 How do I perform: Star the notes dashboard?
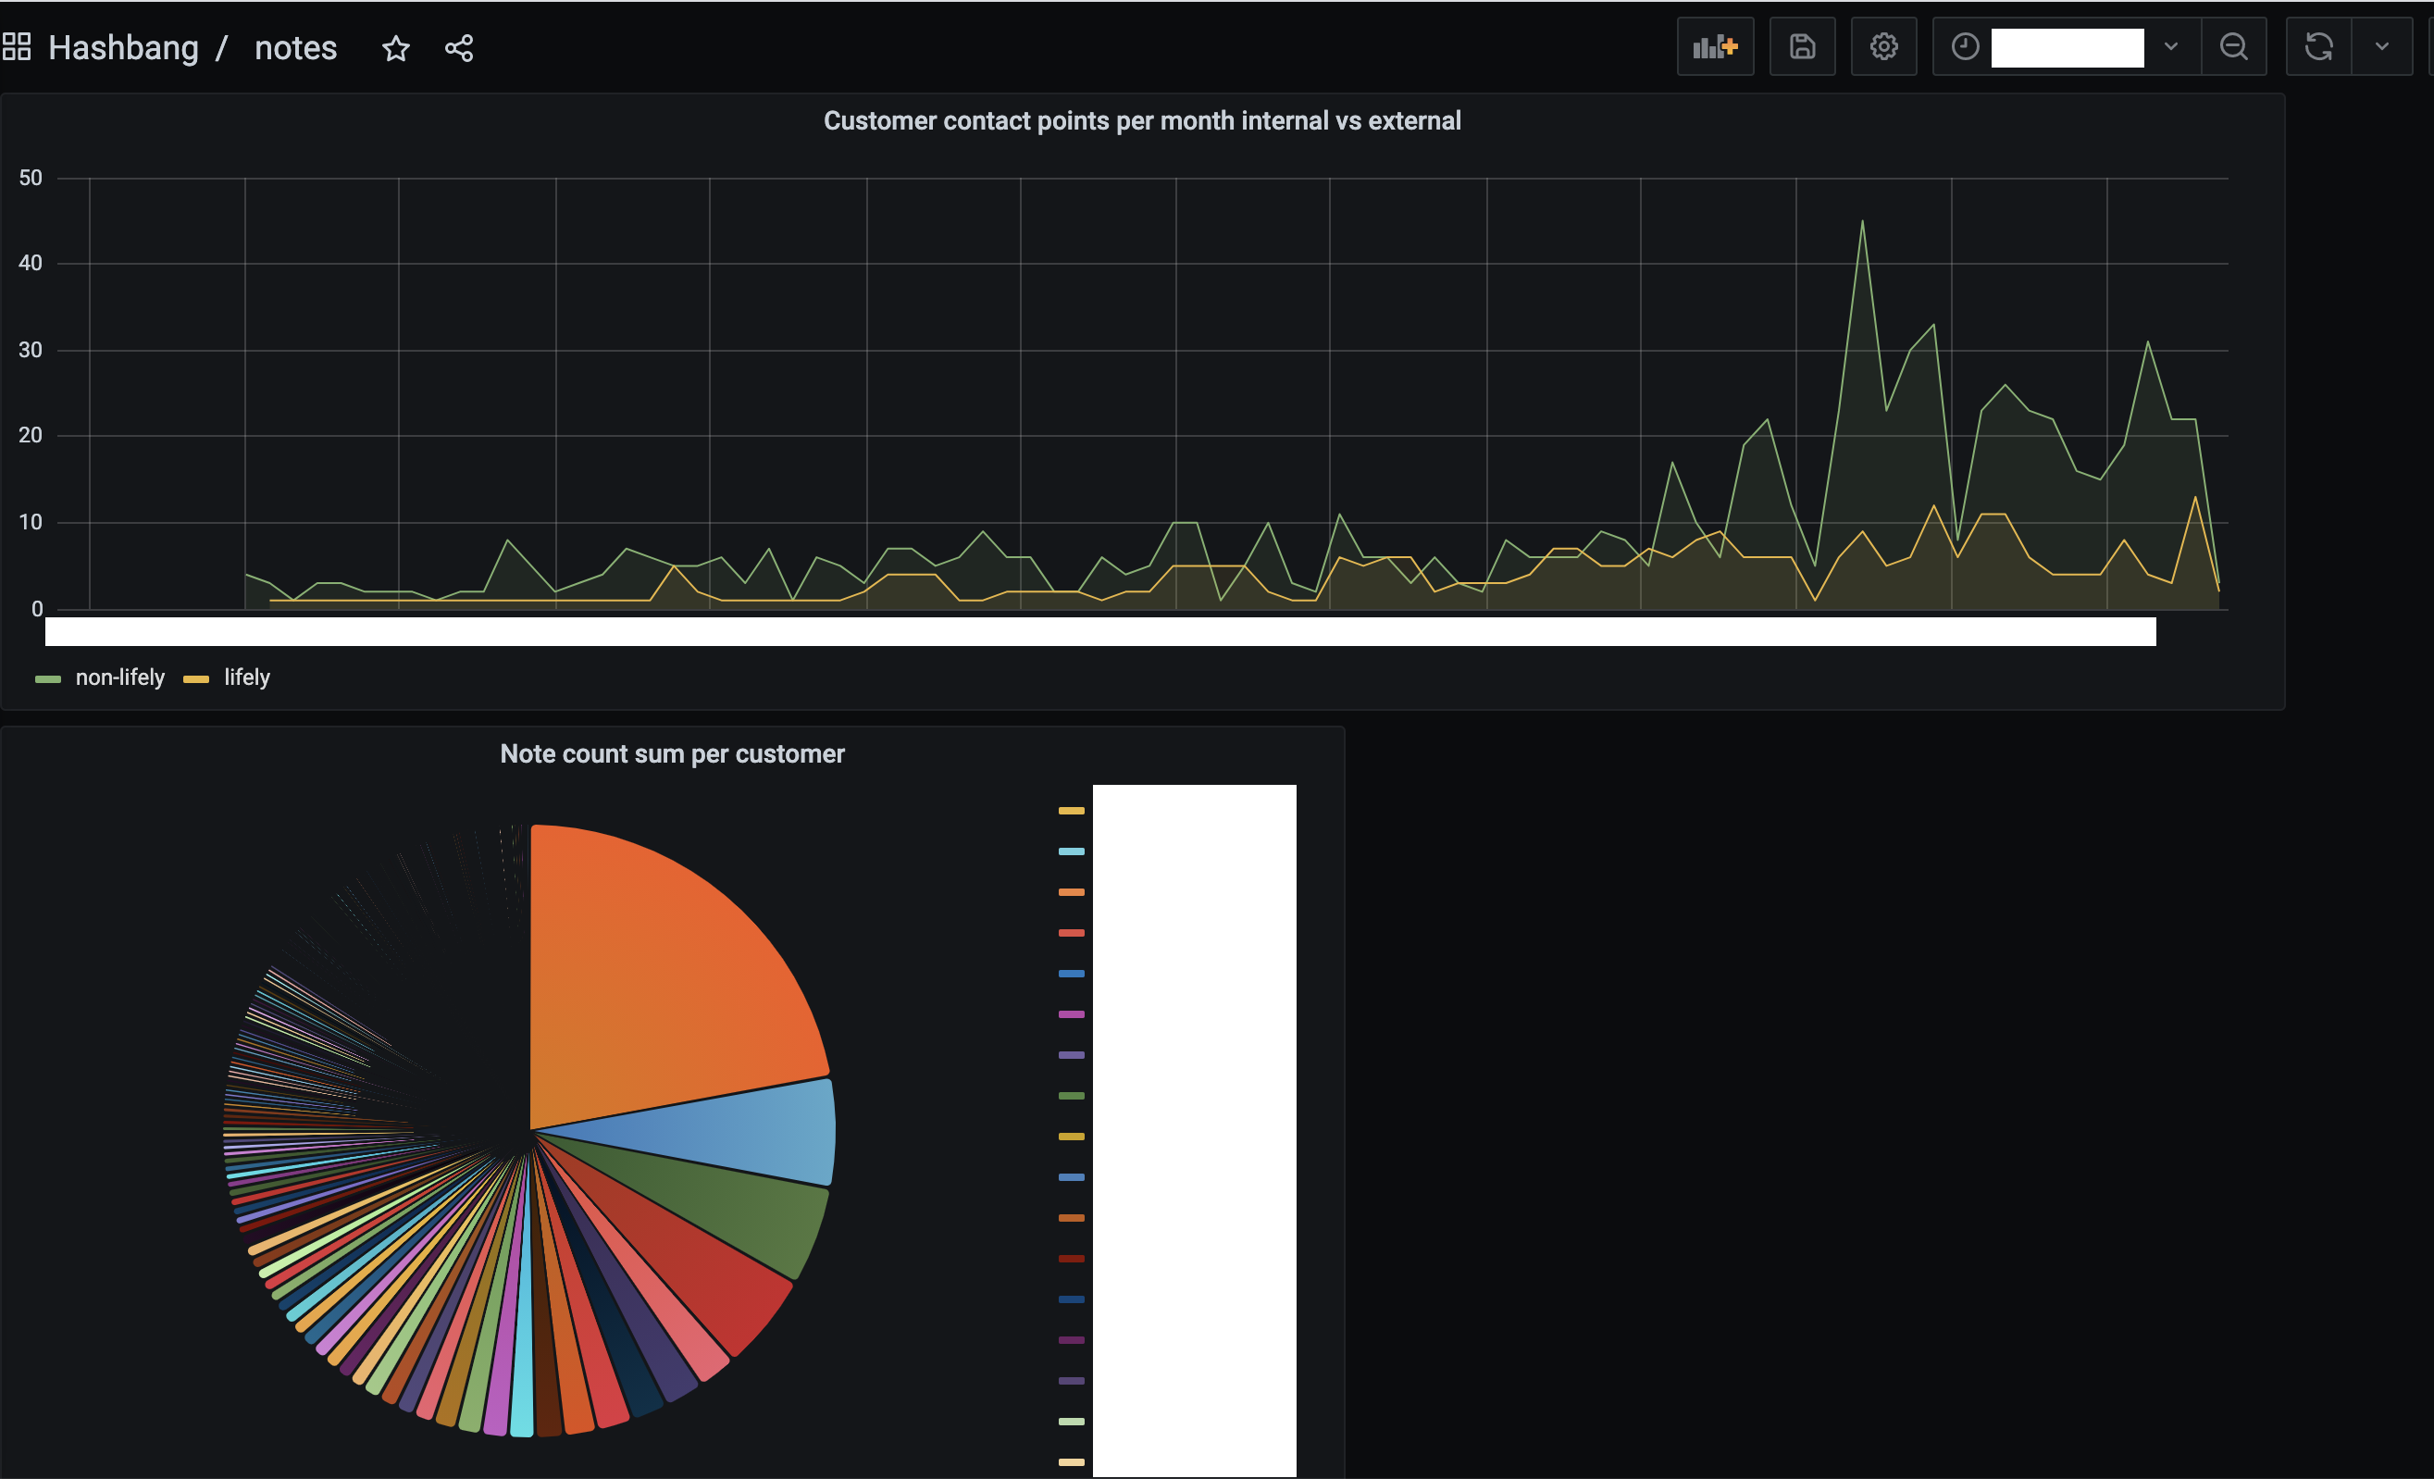coord(396,47)
